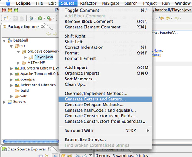Open the Apple menu
This screenshot has width=192, height=157.
(x=8, y=3)
